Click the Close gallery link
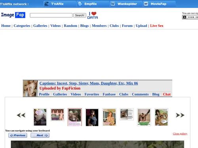The width and height of the screenshot is (198, 148). 180,134
